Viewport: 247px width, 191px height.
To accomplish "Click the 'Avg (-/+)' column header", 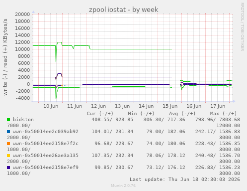I will tap(182, 114).
